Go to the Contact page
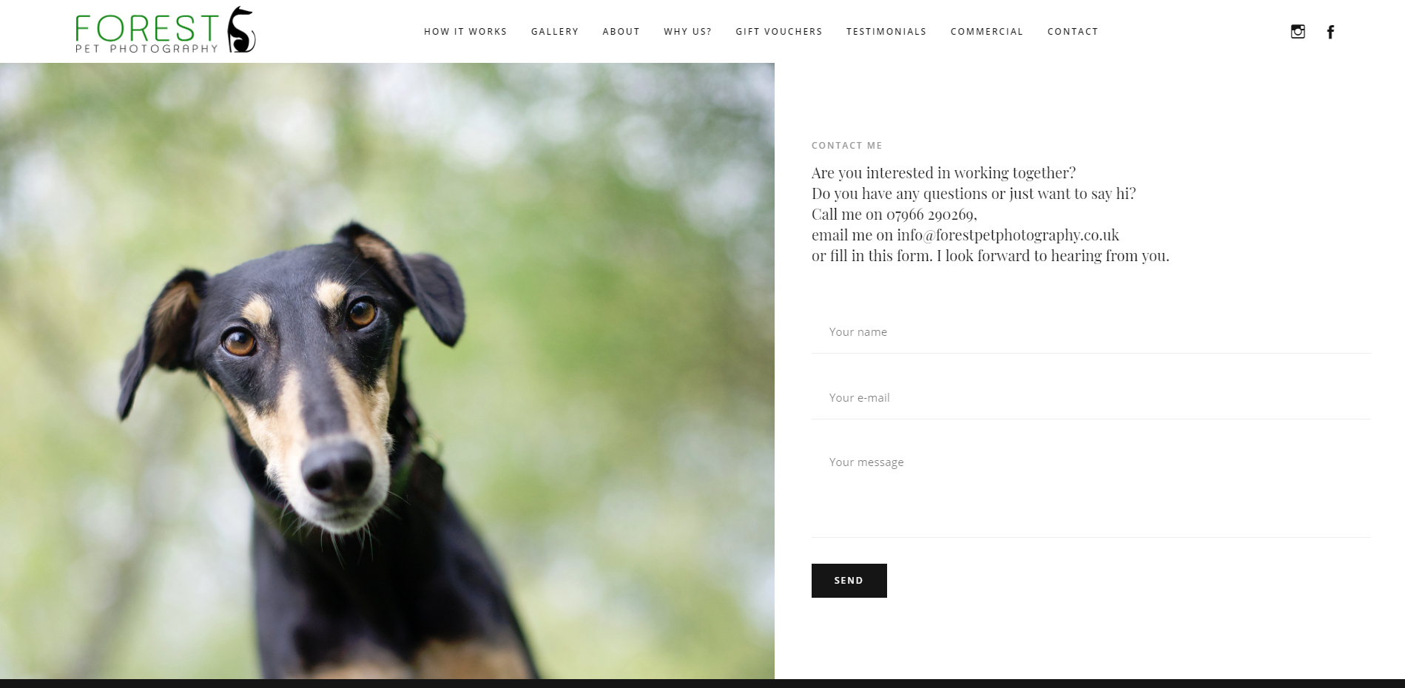Image resolution: width=1405 pixels, height=688 pixels. click(x=1073, y=32)
